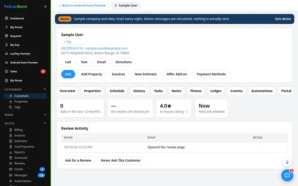
Task: Switch to the Automations tab
Action: tap(262, 91)
